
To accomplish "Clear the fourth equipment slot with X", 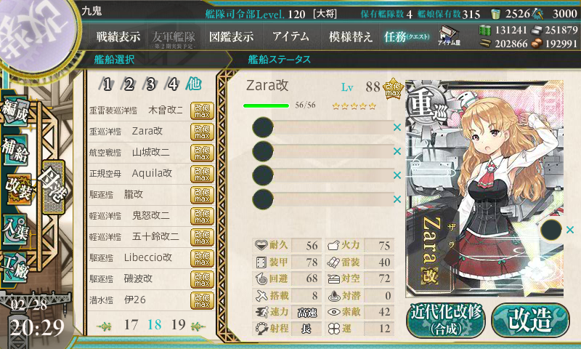I will point(397,199).
